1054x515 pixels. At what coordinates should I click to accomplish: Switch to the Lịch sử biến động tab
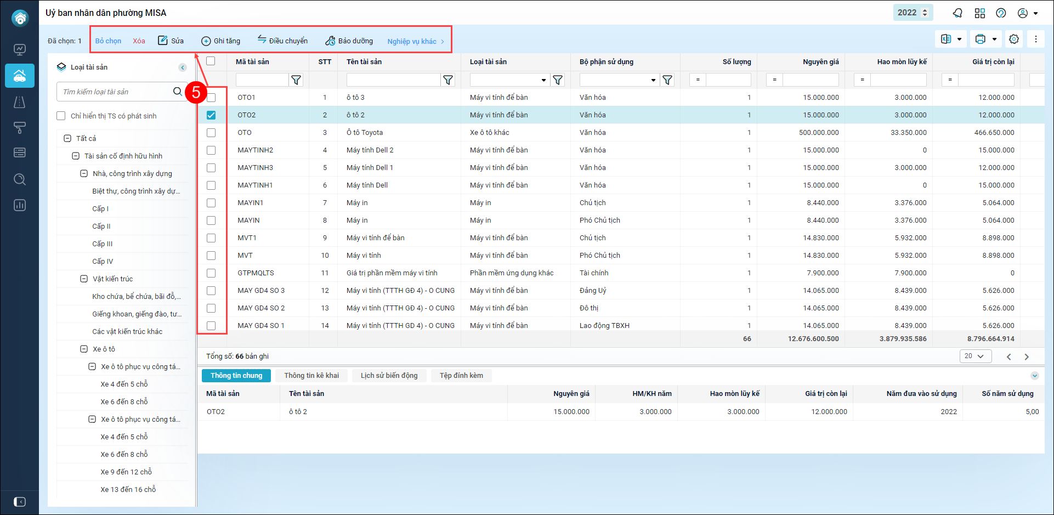[389, 376]
